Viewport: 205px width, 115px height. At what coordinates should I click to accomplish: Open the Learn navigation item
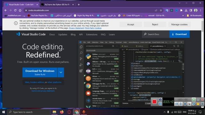(x=112, y=34)
